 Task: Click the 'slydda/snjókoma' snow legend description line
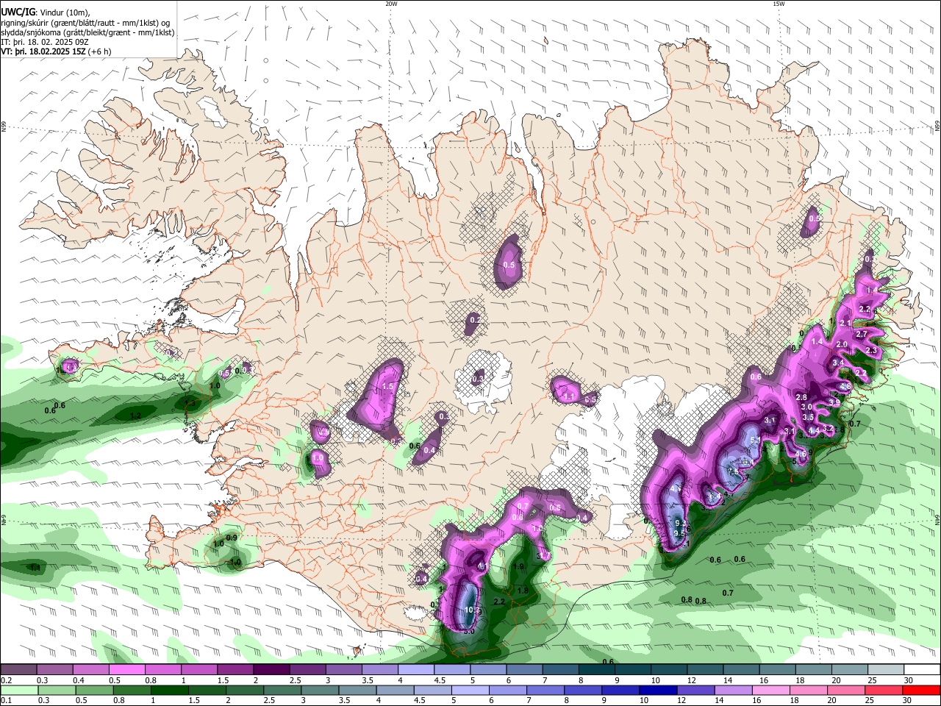[87, 32]
